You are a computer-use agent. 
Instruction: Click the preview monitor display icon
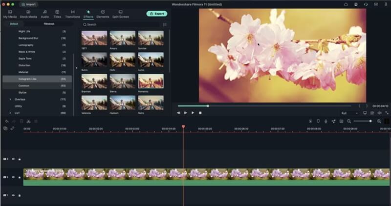(365, 113)
